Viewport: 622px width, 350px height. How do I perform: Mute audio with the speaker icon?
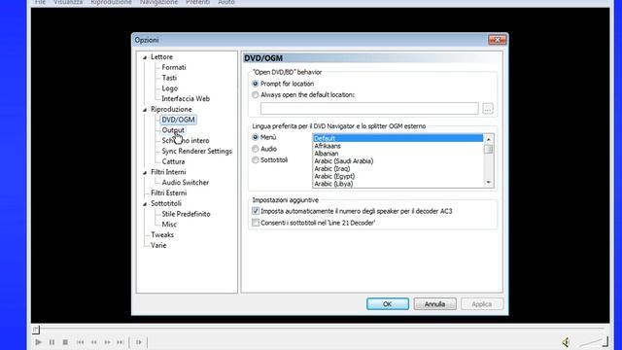tap(566, 342)
